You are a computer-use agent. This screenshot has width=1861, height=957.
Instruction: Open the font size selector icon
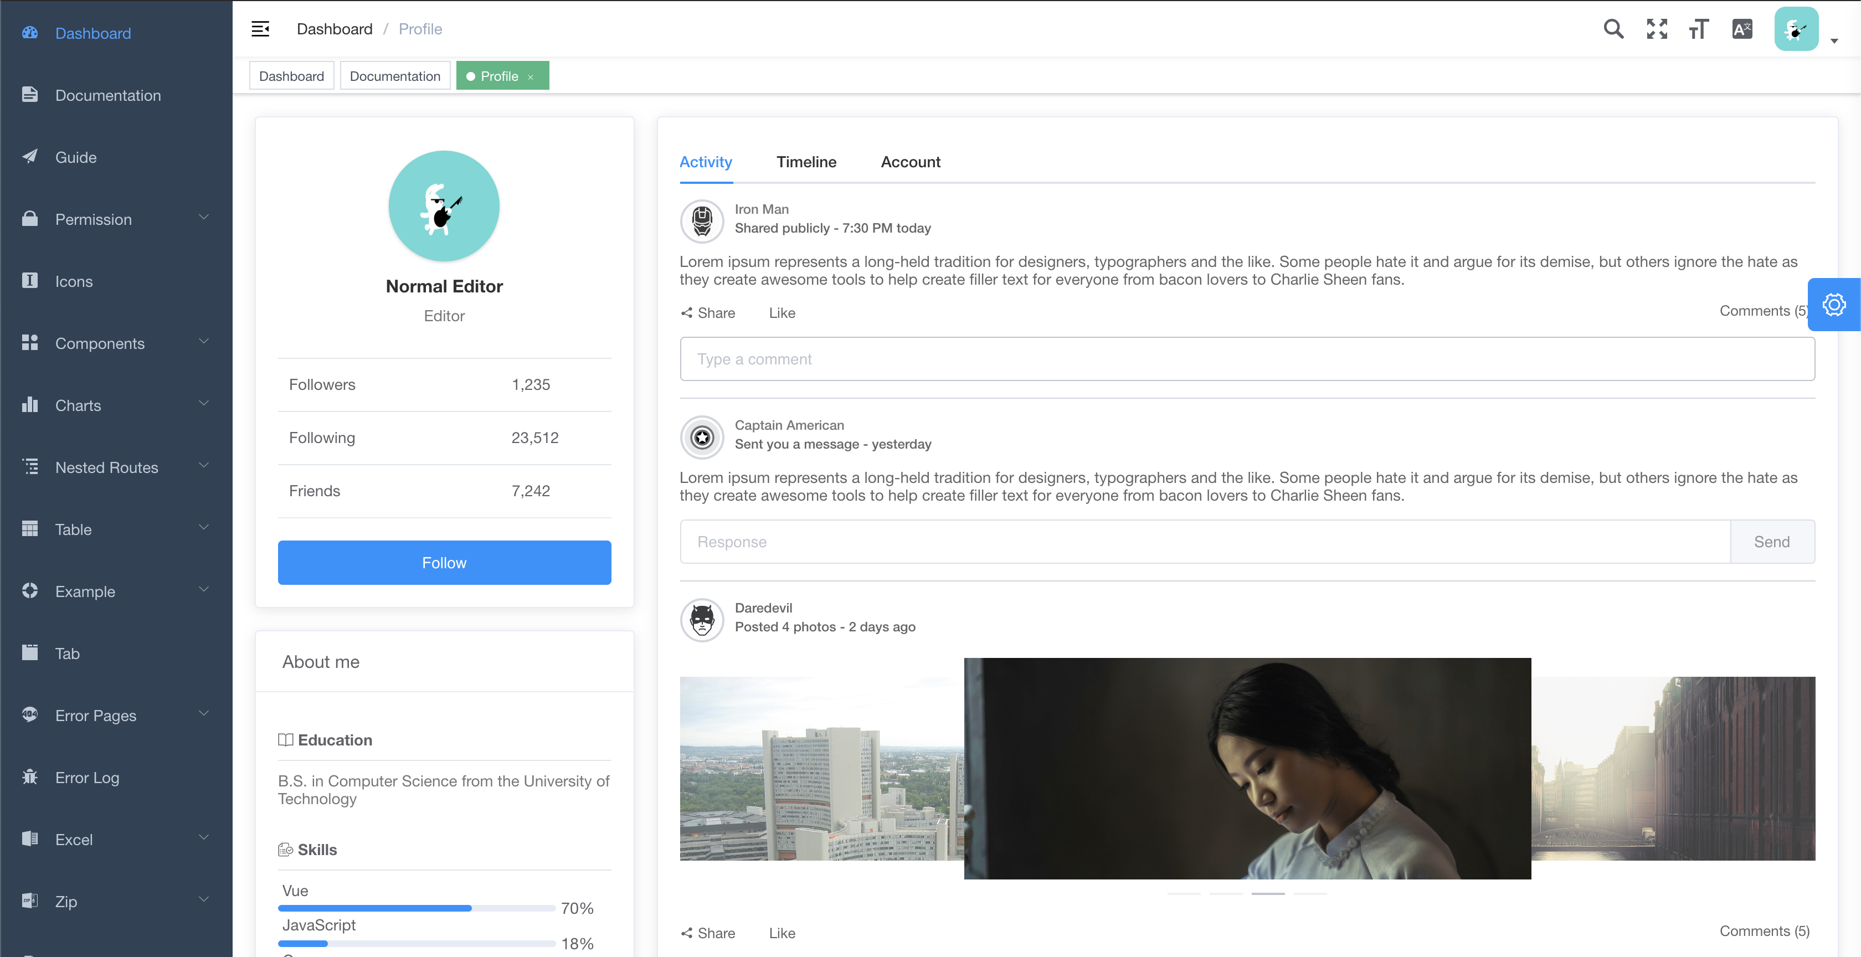1699,29
